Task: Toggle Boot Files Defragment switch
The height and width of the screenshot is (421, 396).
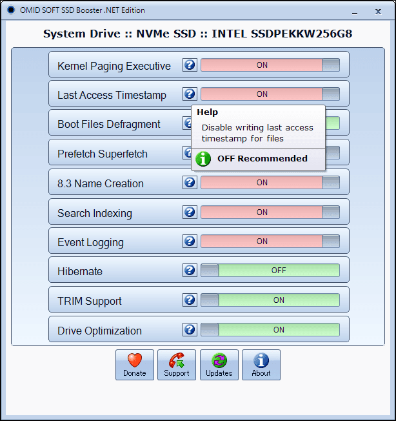Action: click(x=333, y=123)
